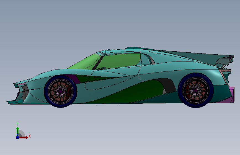The width and height of the screenshot is (240, 155).
Task: Select the front wheel tire of the car
Action: (60, 106)
